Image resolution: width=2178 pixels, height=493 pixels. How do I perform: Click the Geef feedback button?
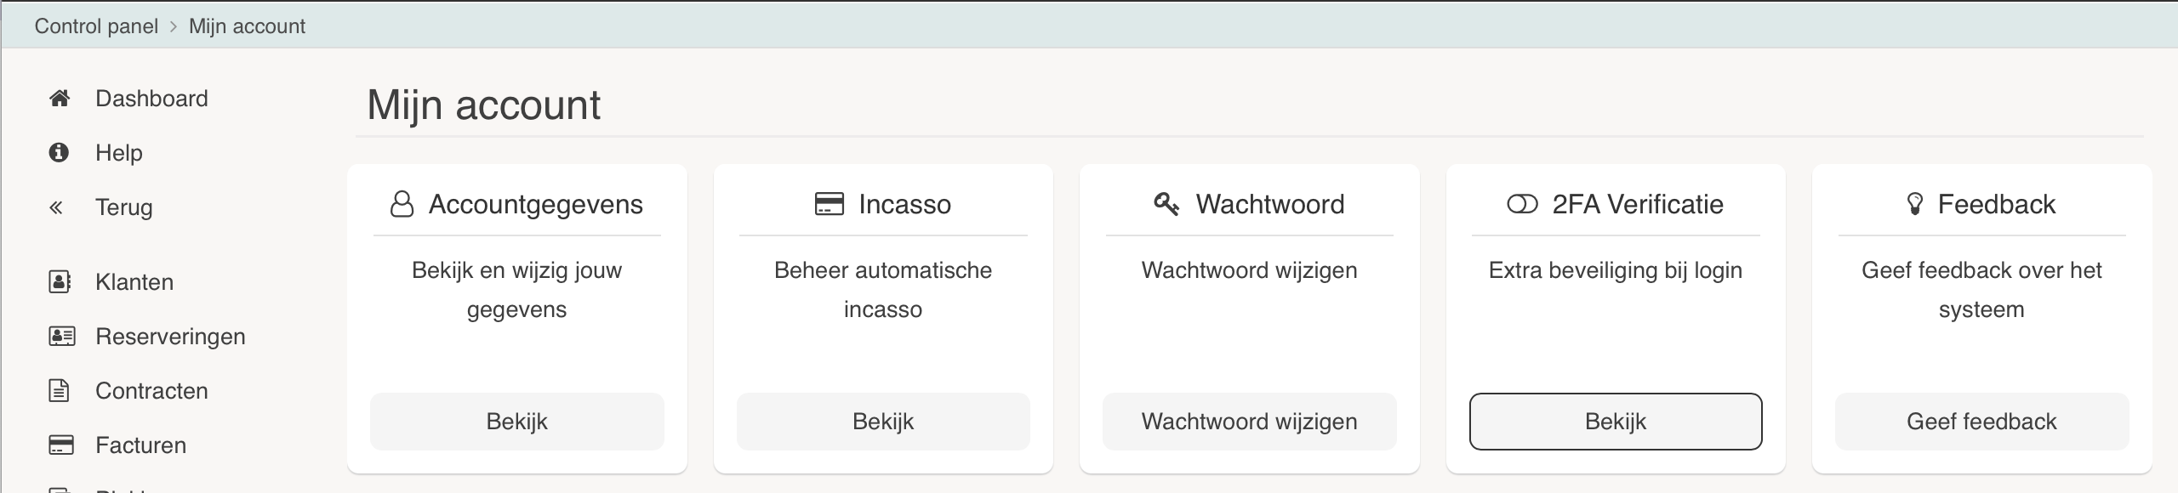click(x=1981, y=422)
